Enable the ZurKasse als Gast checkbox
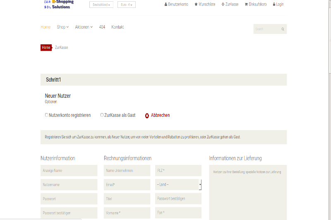The width and height of the screenshot is (331, 220). click(102, 115)
